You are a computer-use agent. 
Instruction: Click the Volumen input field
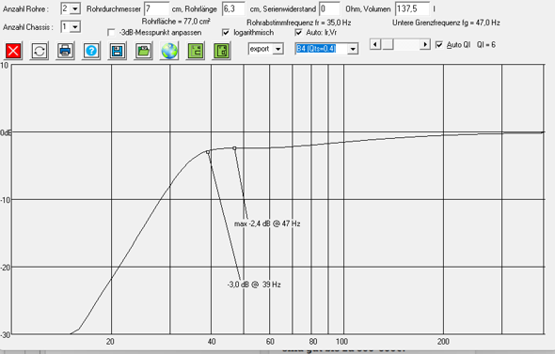pos(412,8)
